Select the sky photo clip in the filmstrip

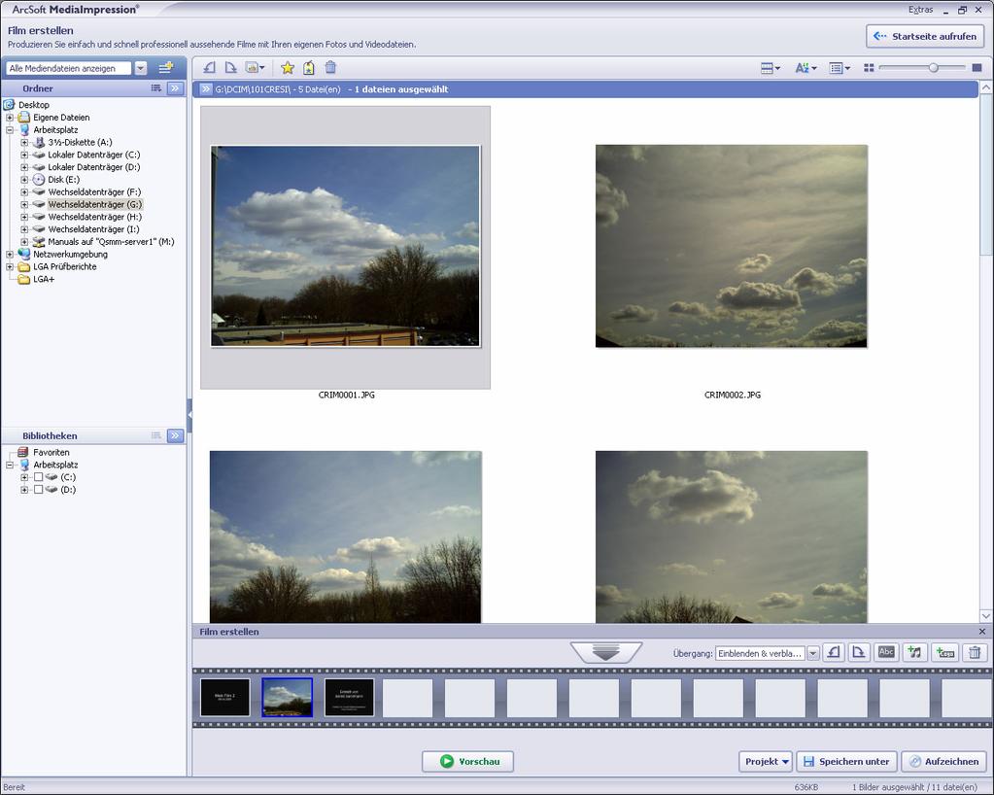pyautogui.click(x=288, y=698)
